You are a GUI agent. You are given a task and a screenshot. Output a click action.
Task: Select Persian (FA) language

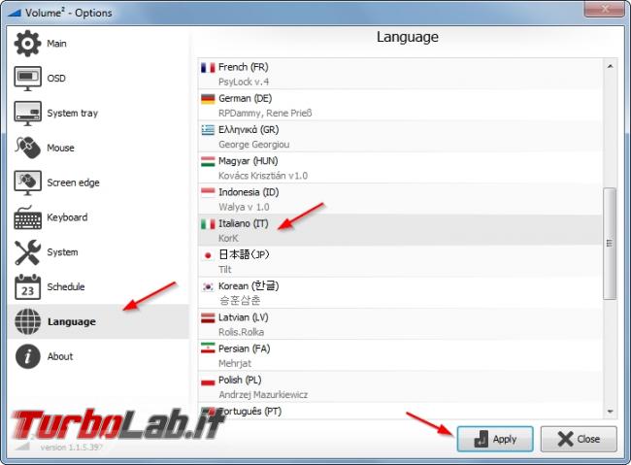tap(400, 355)
